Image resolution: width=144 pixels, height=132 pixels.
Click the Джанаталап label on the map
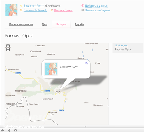pos(48,99)
